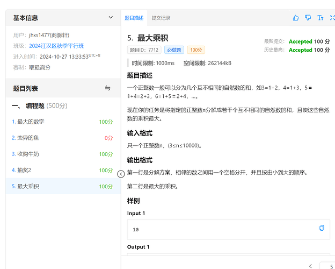Click the page number input box
Viewport: 335px width, 269px height.
(x=327, y=266)
